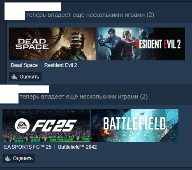Viewport: 192px width, 170px height.
Task: Click the EA Sports circular logo on the FC25 banner
Action: [22, 126]
